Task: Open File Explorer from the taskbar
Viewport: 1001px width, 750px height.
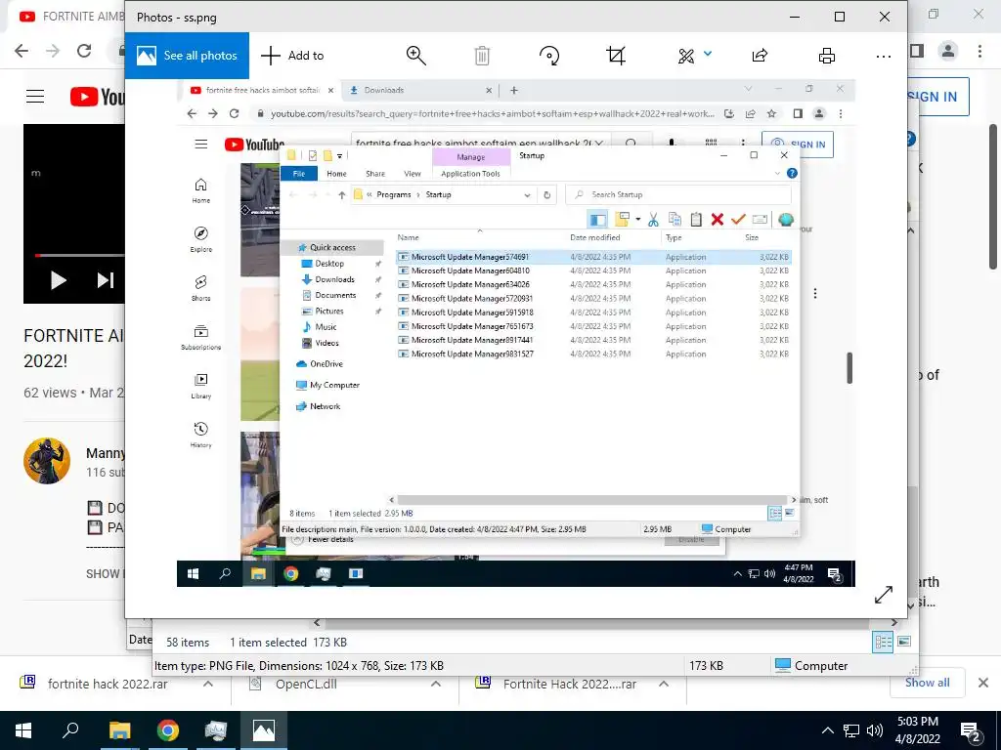Action: coord(119,730)
